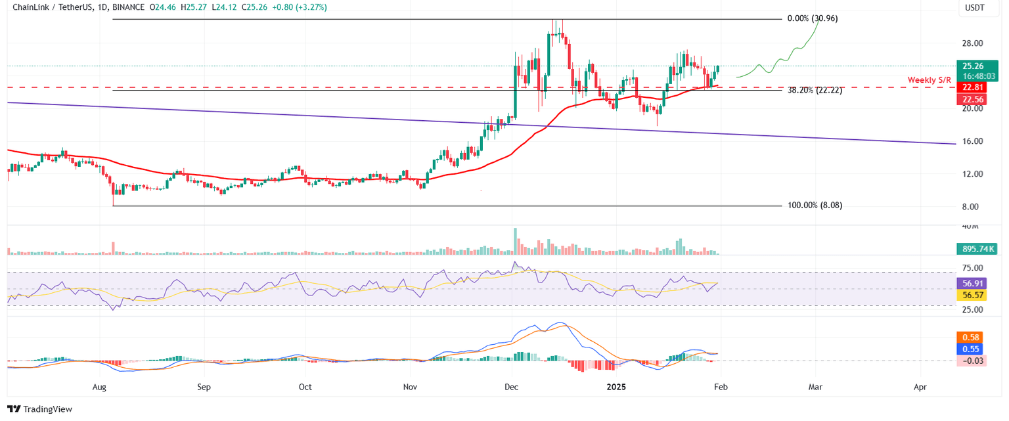Click the 2025 label on time axis
The height and width of the screenshot is (421, 1009).
point(616,388)
